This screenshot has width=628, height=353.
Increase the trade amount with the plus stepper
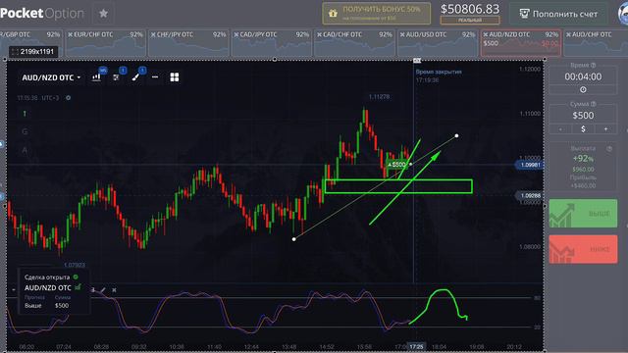click(x=605, y=128)
